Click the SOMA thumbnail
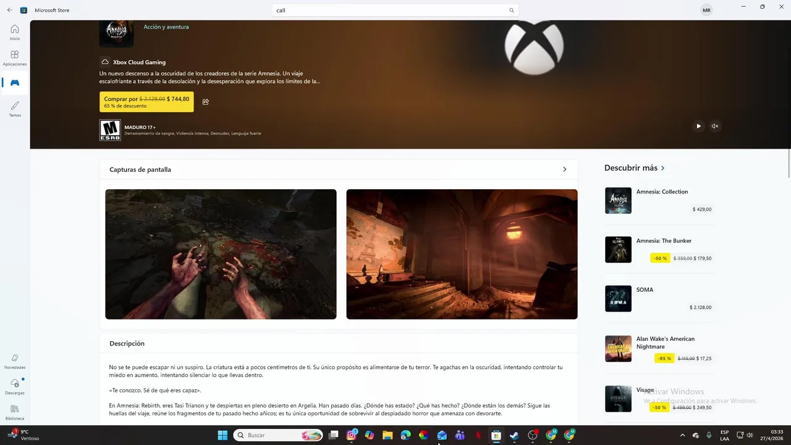Viewport: 791px width, 445px height. 618,299
